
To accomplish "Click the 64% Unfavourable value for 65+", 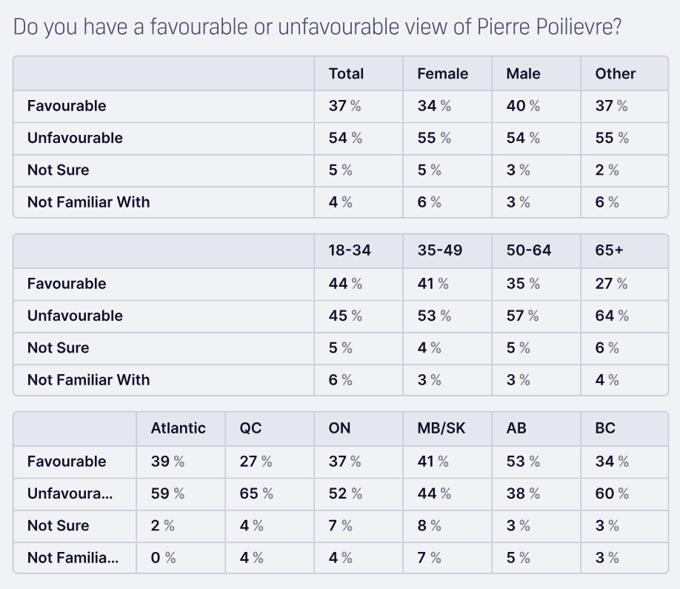I will (611, 316).
